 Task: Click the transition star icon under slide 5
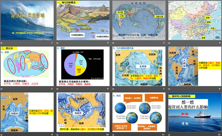coord(2,89)
